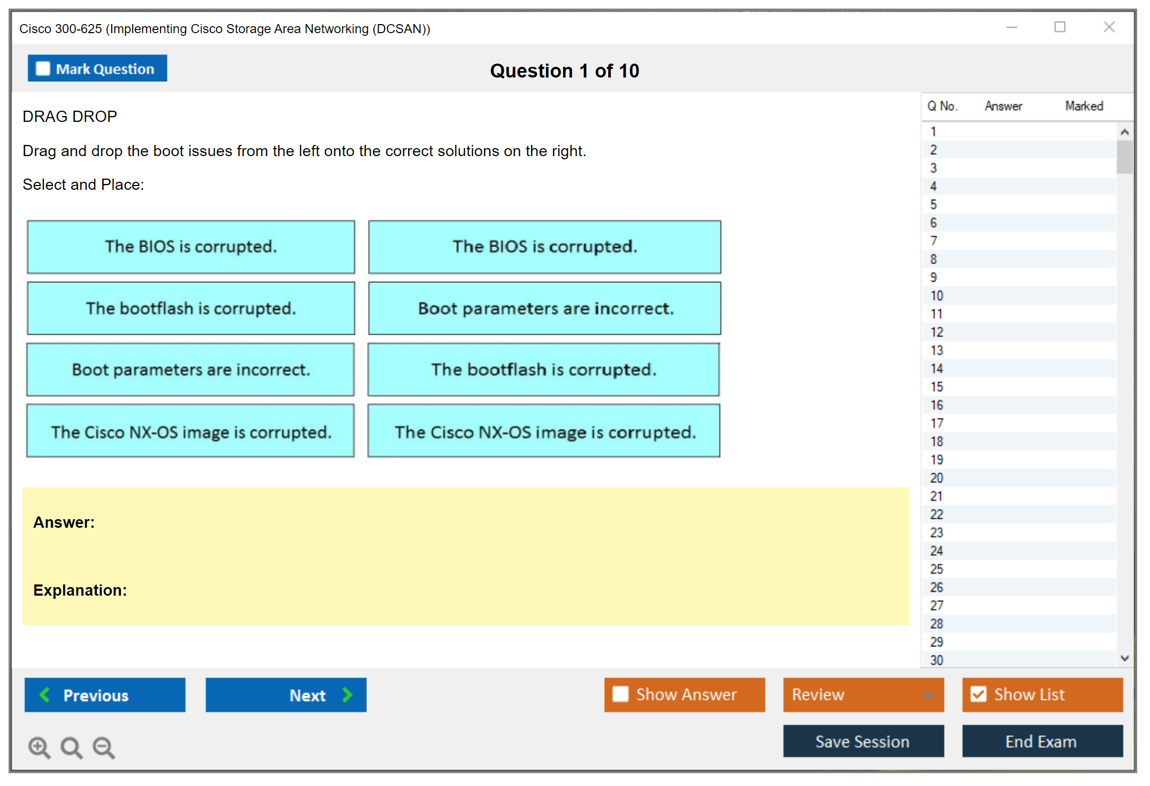This screenshot has width=1150, height=786.
Task: Click the Save Session button
Action: point(863,742)
